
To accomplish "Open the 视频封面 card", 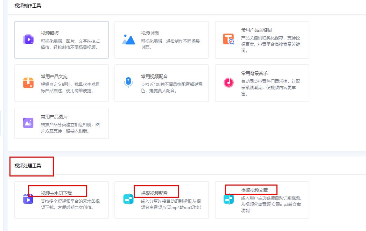I will 162,39.
